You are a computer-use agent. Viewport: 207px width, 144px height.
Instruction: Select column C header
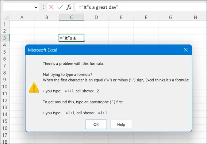(x=72, y=17)
